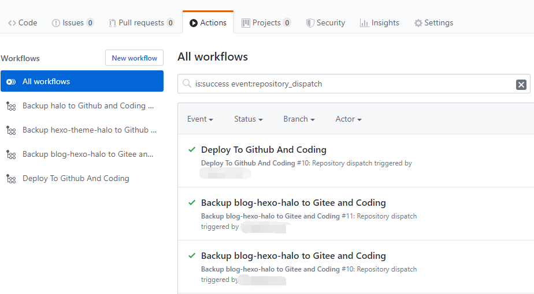Click workflow icon beside sidebar Deploy To Github

11,179
